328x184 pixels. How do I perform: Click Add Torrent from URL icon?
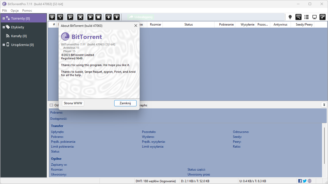click(x=60, y=17)
